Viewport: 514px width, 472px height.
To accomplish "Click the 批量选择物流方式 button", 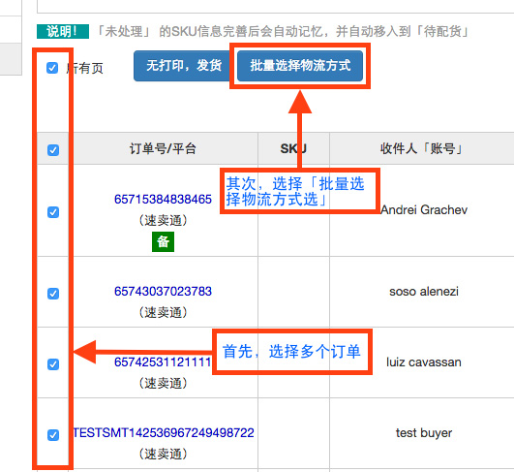I will point(300,66).
